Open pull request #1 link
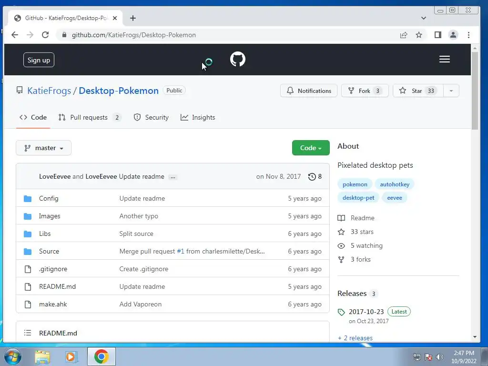This screenshot has height=366, width=488. [x=181, y=252]
